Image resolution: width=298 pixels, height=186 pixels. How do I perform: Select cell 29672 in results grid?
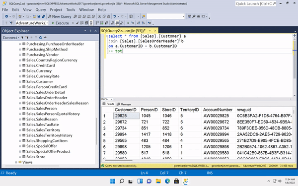coord(126,122)
